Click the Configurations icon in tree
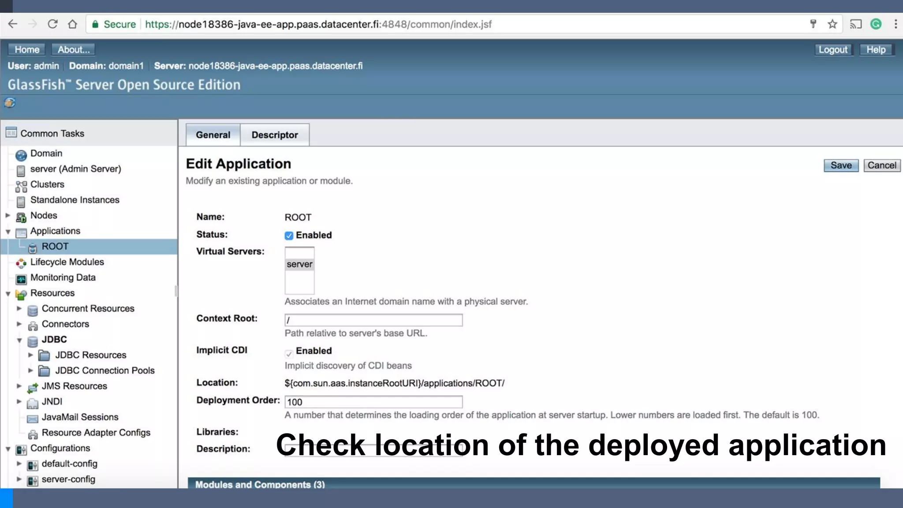This screenshot has width=903, height=508. [21, 450]
